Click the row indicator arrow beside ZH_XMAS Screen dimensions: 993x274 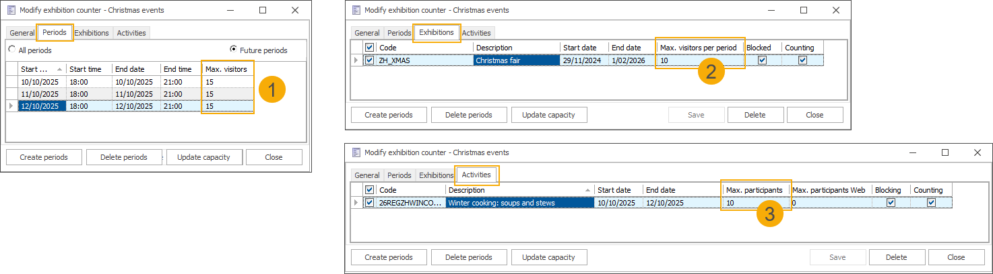tap(356, 60)
